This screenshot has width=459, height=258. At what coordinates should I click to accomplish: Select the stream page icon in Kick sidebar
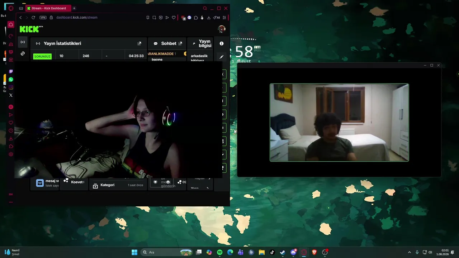click(23, 42)
